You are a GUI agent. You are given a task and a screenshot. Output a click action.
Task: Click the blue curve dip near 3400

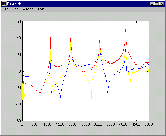point(108,92)
